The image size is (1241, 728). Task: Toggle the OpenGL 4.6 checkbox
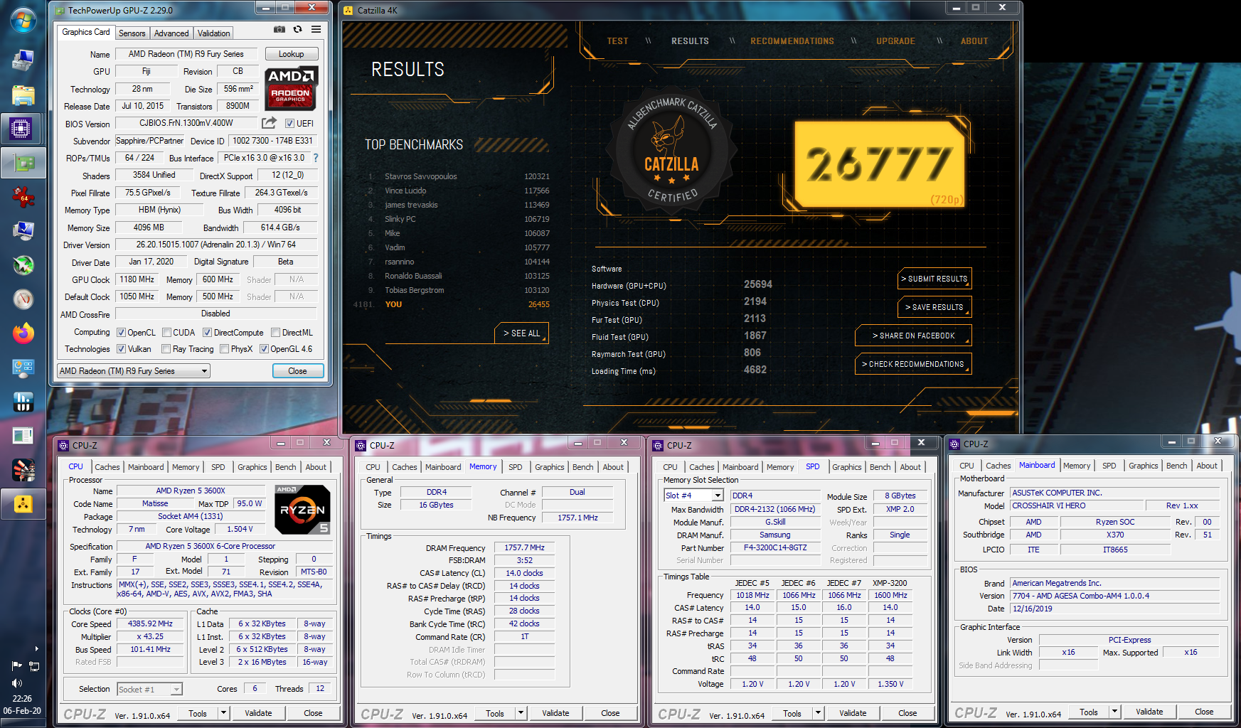coord(264,349)
